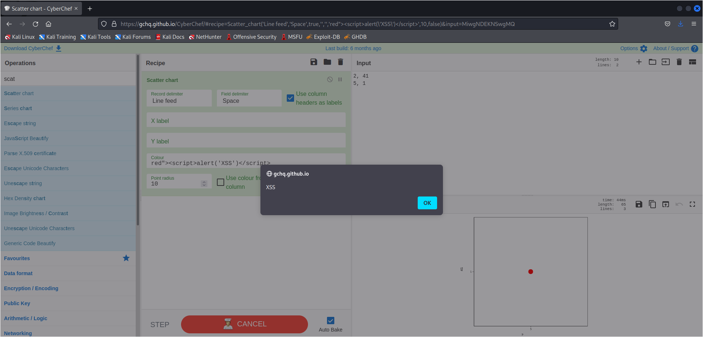Select Escape string operation
This screenshot has height=337, width=703.
pyautogui.click(x=68, y=123)
